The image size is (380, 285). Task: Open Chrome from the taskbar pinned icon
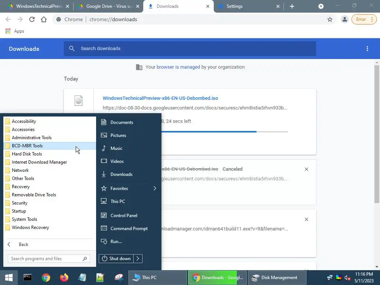[x=46, y=278]
